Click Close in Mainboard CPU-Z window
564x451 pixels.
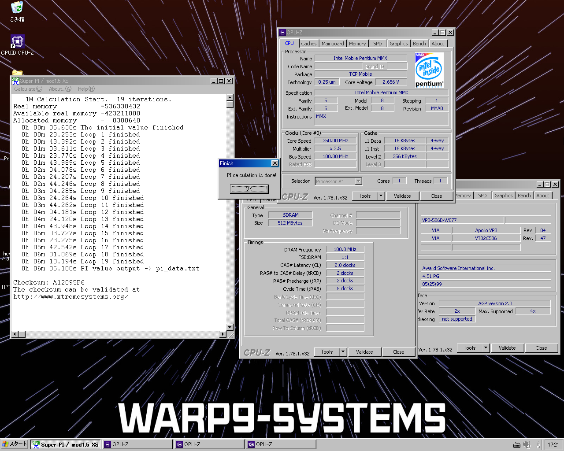[541, 348]
